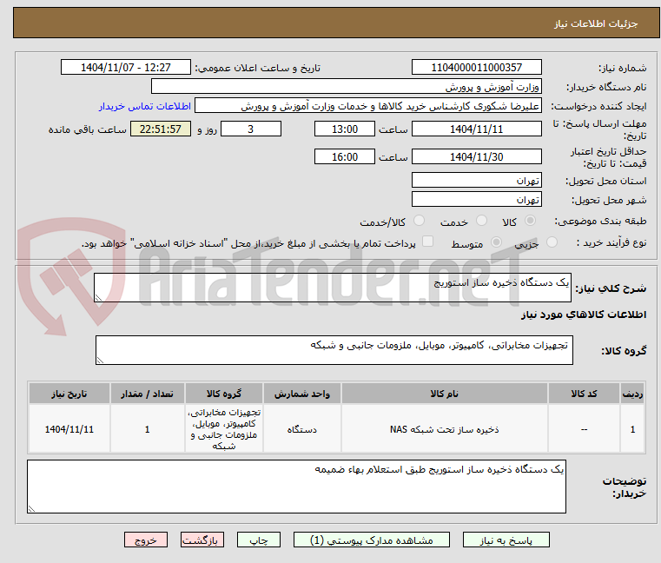Select the جزیی purchase type radio
Image resolution: width=661 pixels, height=563 pixels.
pos(552,242)
